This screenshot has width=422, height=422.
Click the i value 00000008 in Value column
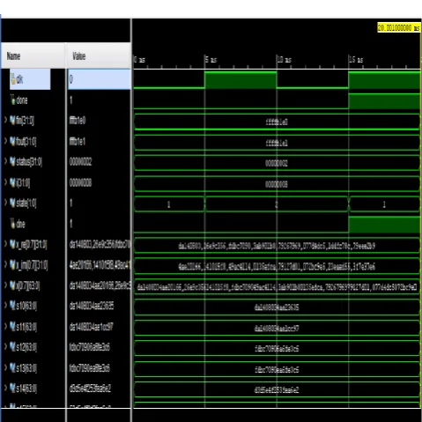pyautogui.click(x=80, y=182)
